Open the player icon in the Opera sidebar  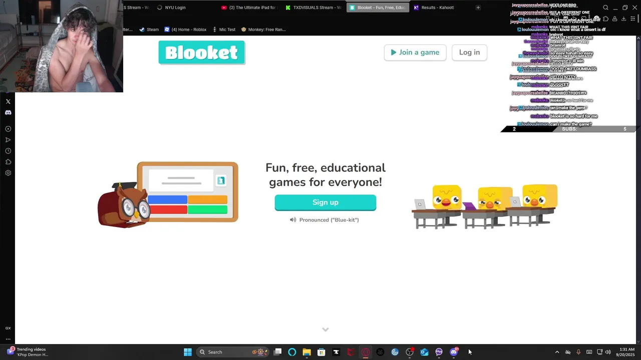(8, 129)
